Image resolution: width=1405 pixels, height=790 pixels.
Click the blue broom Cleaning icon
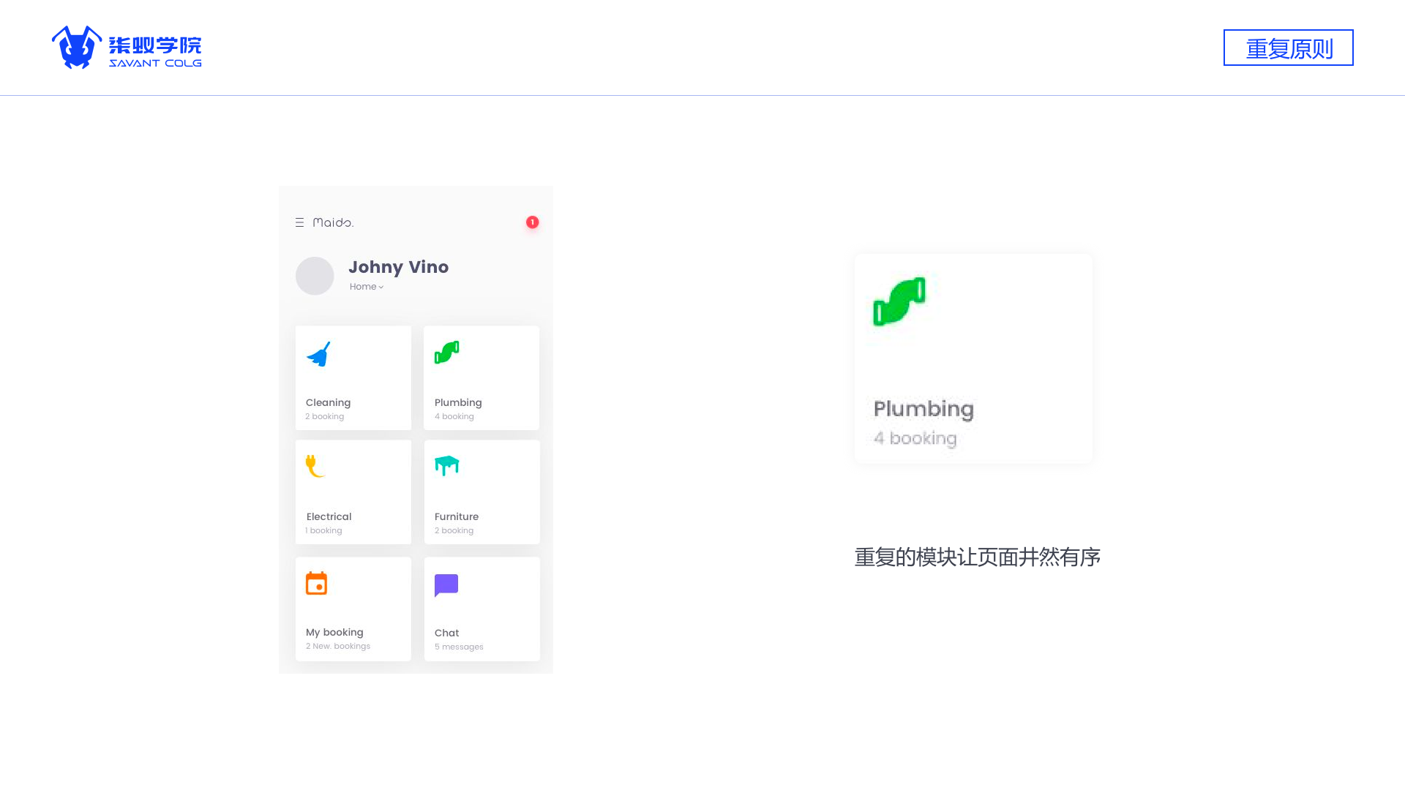318,354
